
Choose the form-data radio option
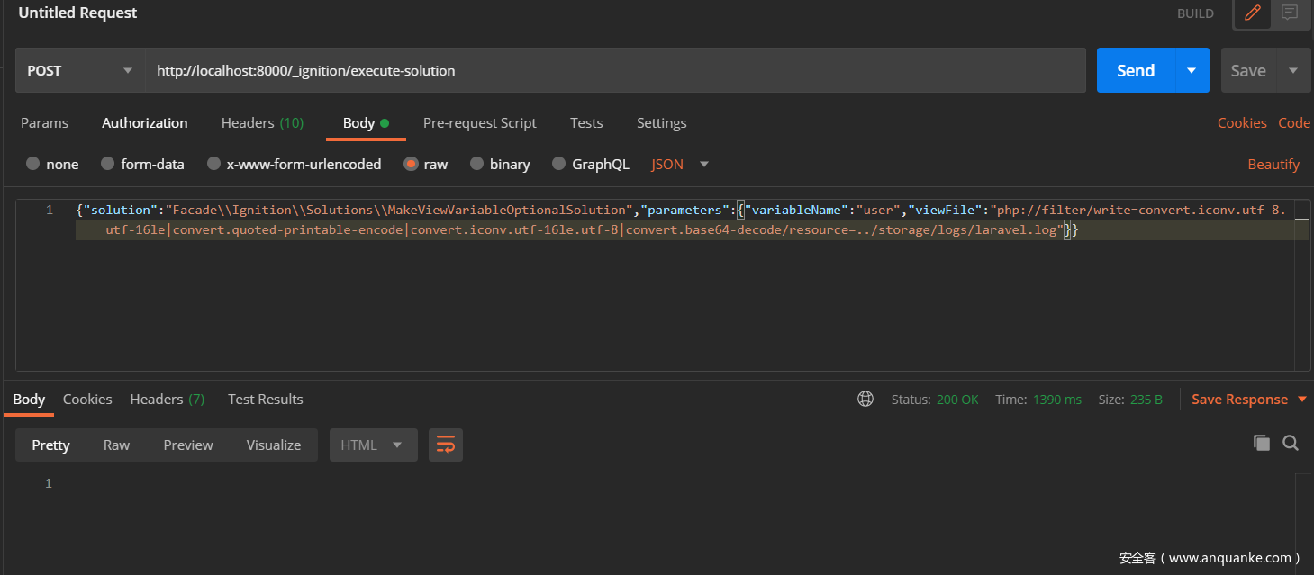[x=108, y=164]
